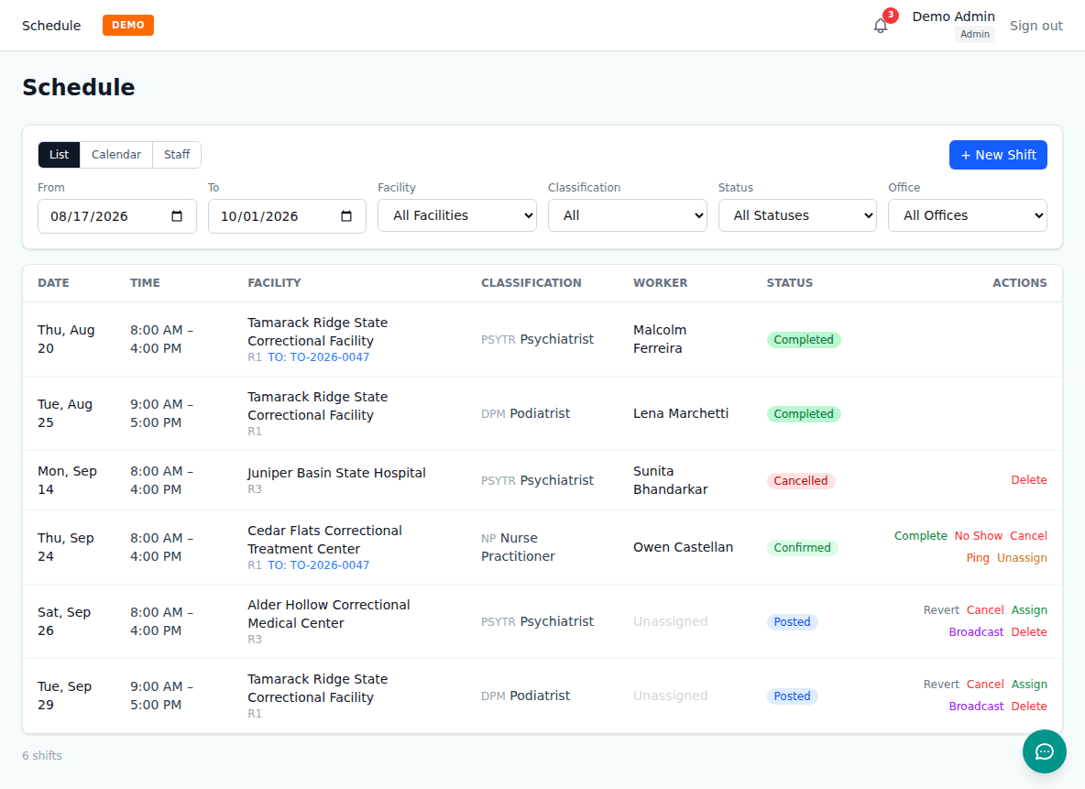The height and width of the screenshot is (789, 1085).
Task: Open the From date calendar picker
Action: (177, 216)
